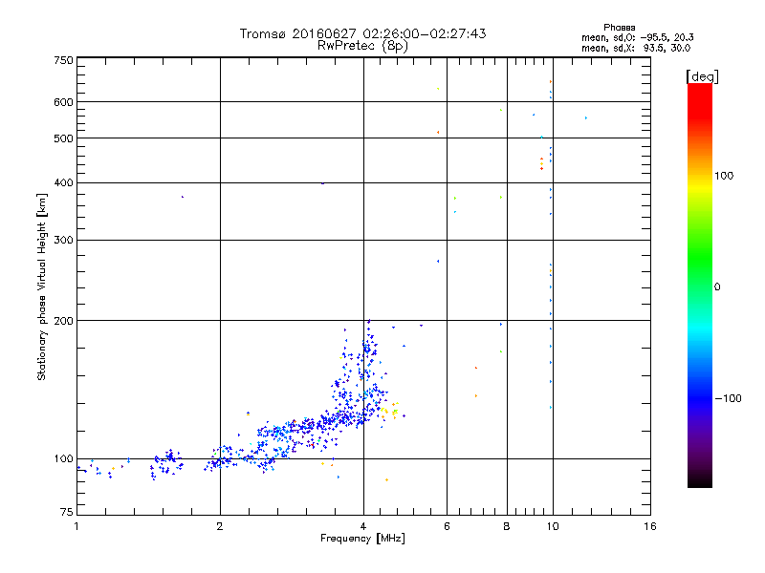The width and height of the screenshot is (765, 573).
Task: Click the y-axis tick label "300"
Action: coord(64,241)
